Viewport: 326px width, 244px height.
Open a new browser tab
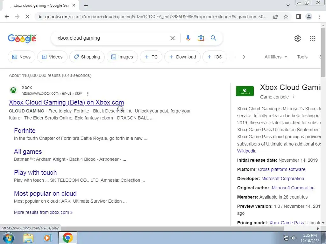click(x=86, y=5)
